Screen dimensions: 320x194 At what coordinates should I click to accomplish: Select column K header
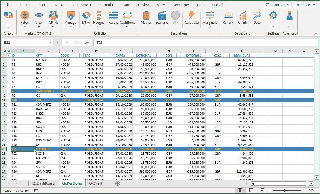coord(242,51)
